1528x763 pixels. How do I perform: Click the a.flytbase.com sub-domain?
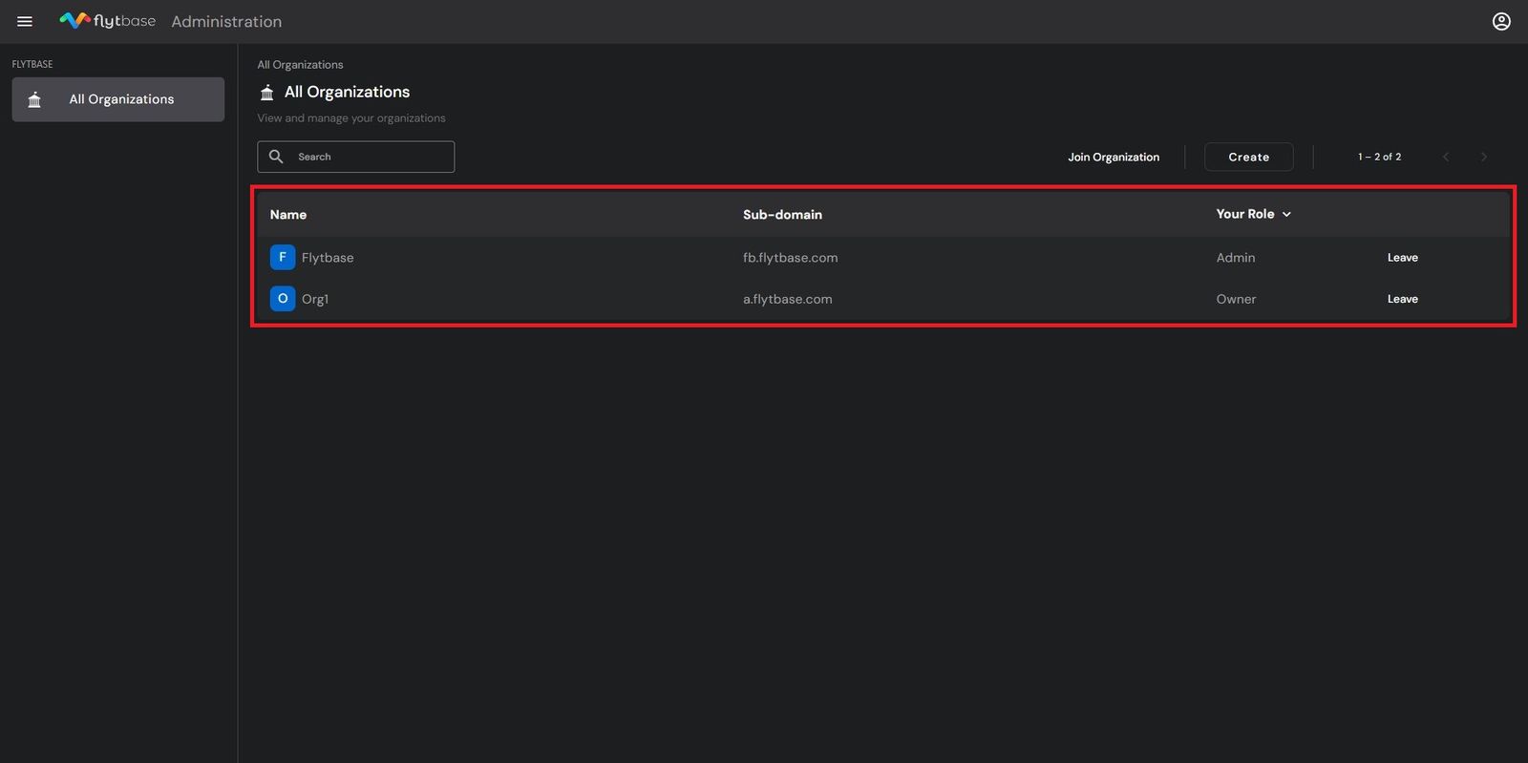coord(788,299)
